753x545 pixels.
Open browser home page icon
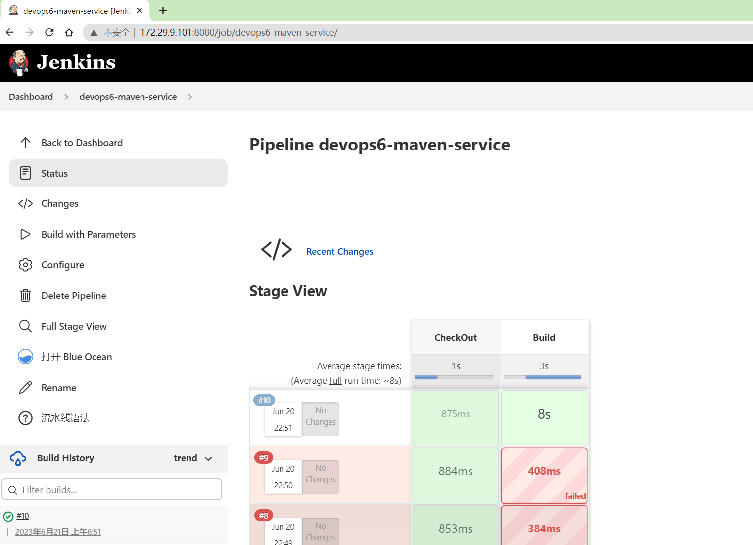pos(69,32)
